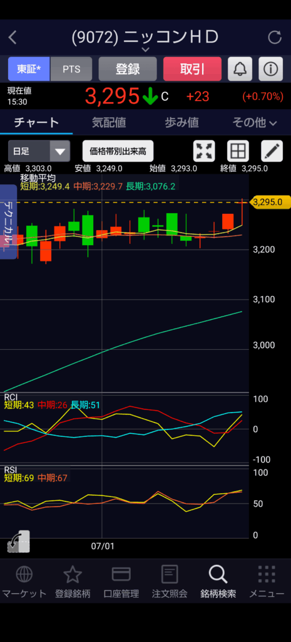This screenshot has height=642, width=291.
Task: Switch to the 気配値 tab
Action: (109, 122)
